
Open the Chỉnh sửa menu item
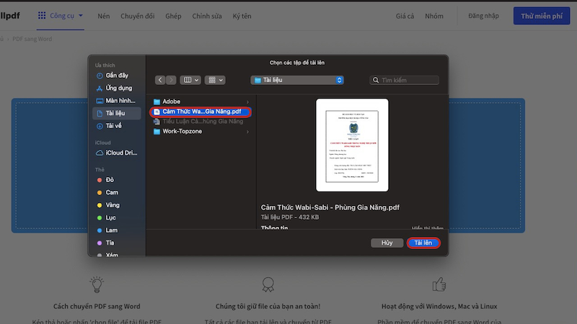pyautogui.click(x=207, y=16)
